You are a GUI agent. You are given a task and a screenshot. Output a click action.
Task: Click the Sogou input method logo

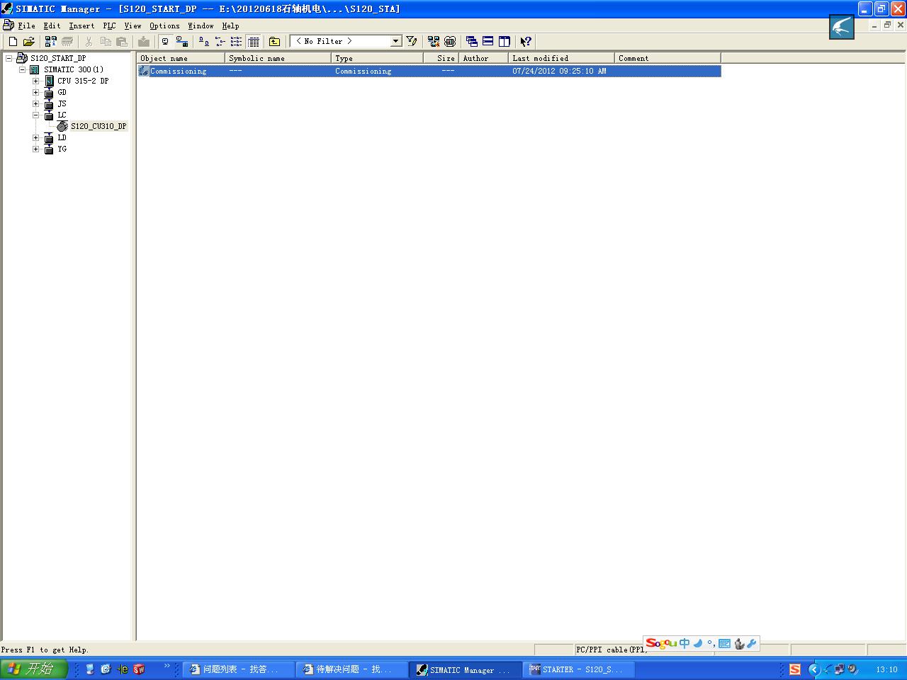point(661,643)
